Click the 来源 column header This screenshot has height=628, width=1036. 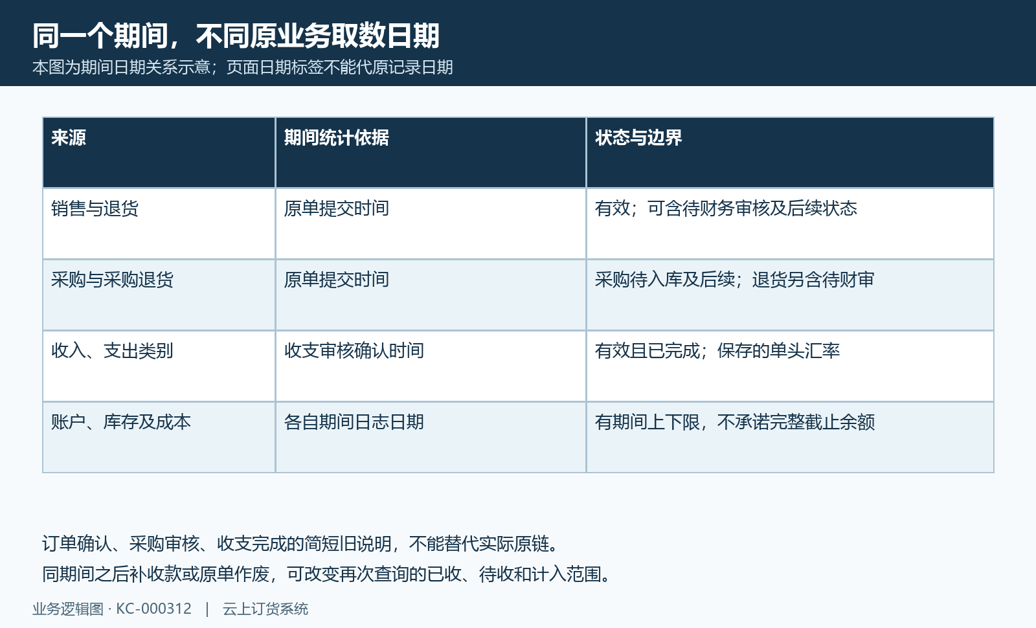click(x=159, y=153)
